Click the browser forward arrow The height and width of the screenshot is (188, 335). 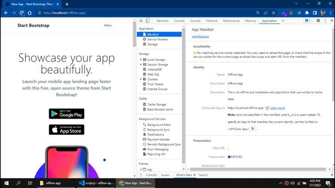(14, 13)
